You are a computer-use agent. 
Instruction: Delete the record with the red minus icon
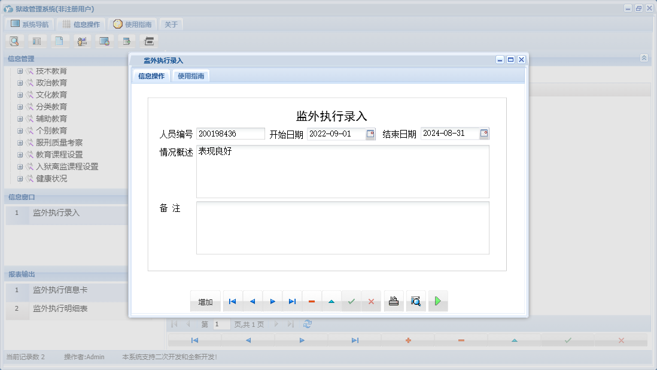tap(311, 301)
